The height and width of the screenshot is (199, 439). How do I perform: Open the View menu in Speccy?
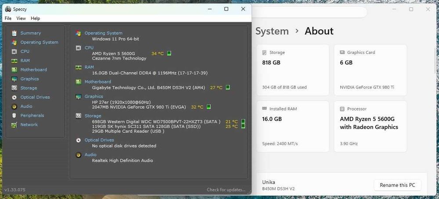(21, 18)
